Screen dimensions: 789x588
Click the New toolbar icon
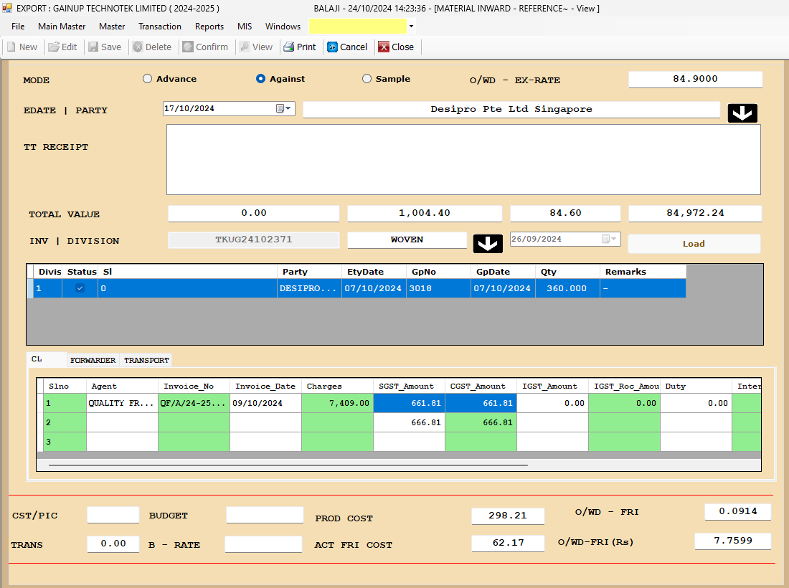(12, 47)
